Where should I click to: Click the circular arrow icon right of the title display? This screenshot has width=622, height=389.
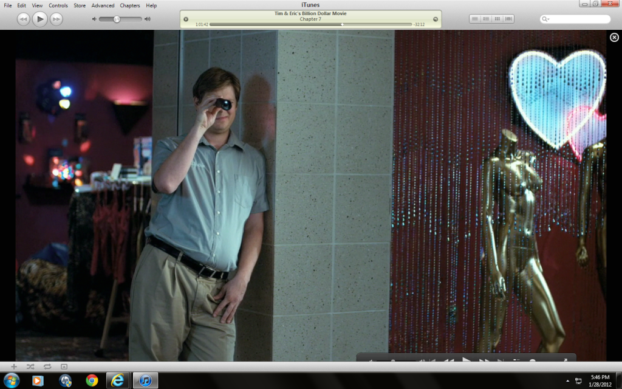[436, 19]
